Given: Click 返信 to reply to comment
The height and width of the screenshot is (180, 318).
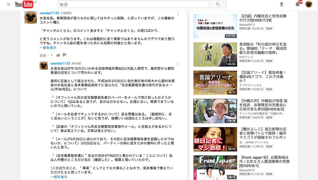Looking at the screenshot, I should coord(43,56).
